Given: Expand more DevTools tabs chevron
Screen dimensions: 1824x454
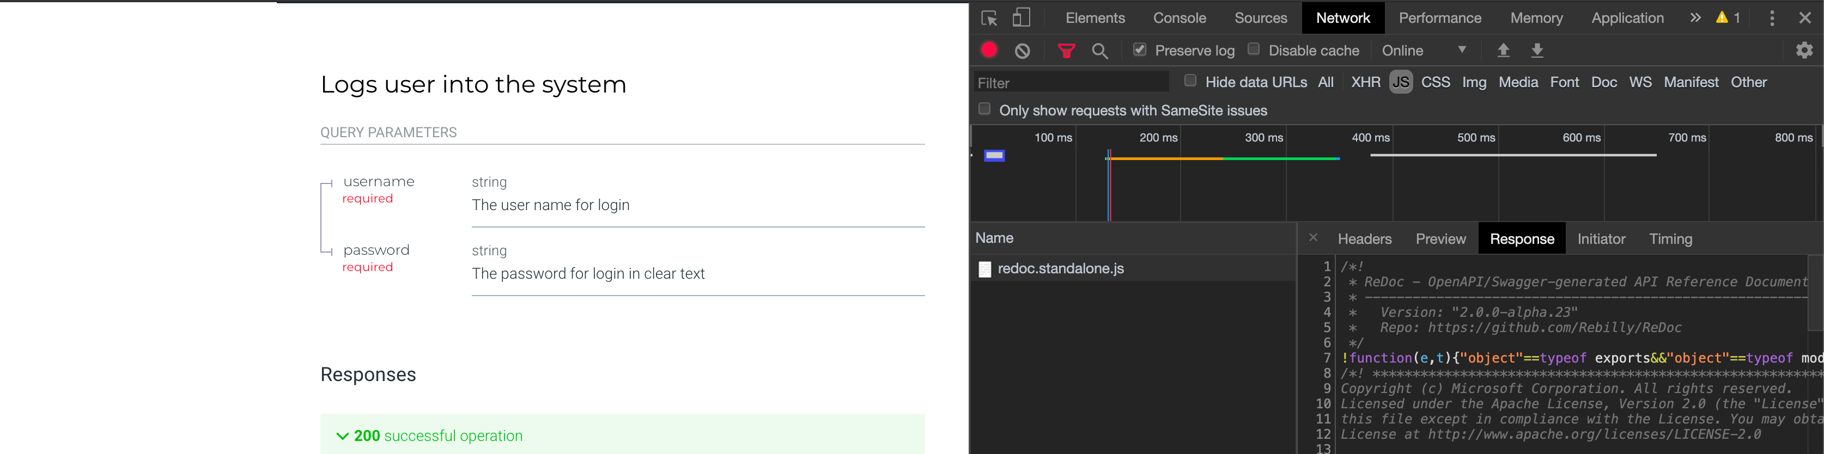Looking at the screenshot, I should tap(1695, 17).
